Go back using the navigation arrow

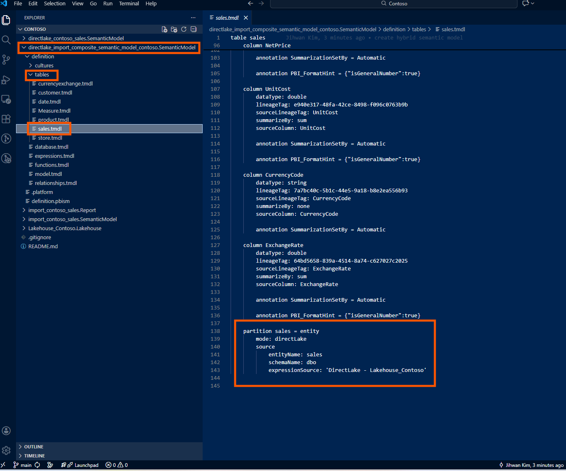pos(250,3)
